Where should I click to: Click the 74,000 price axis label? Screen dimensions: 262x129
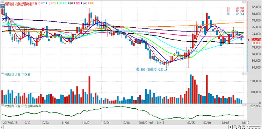[256, 34]
